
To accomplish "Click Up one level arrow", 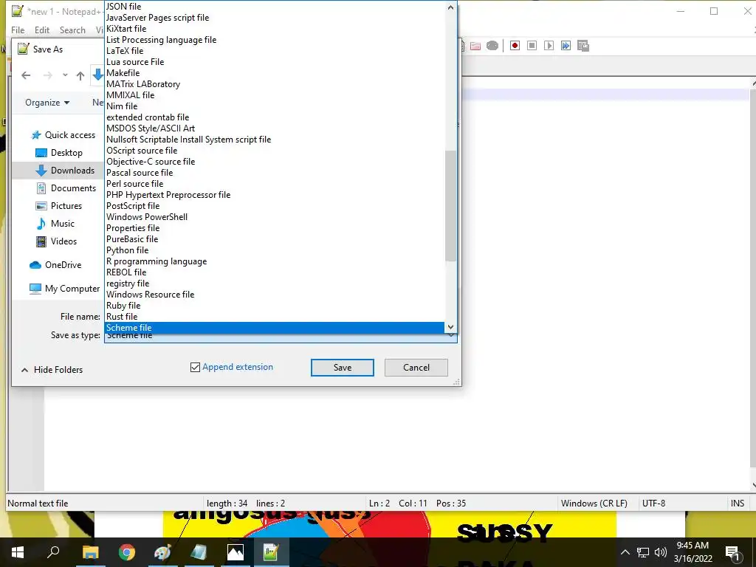I will pyautogui.click(x=80, y=76).
